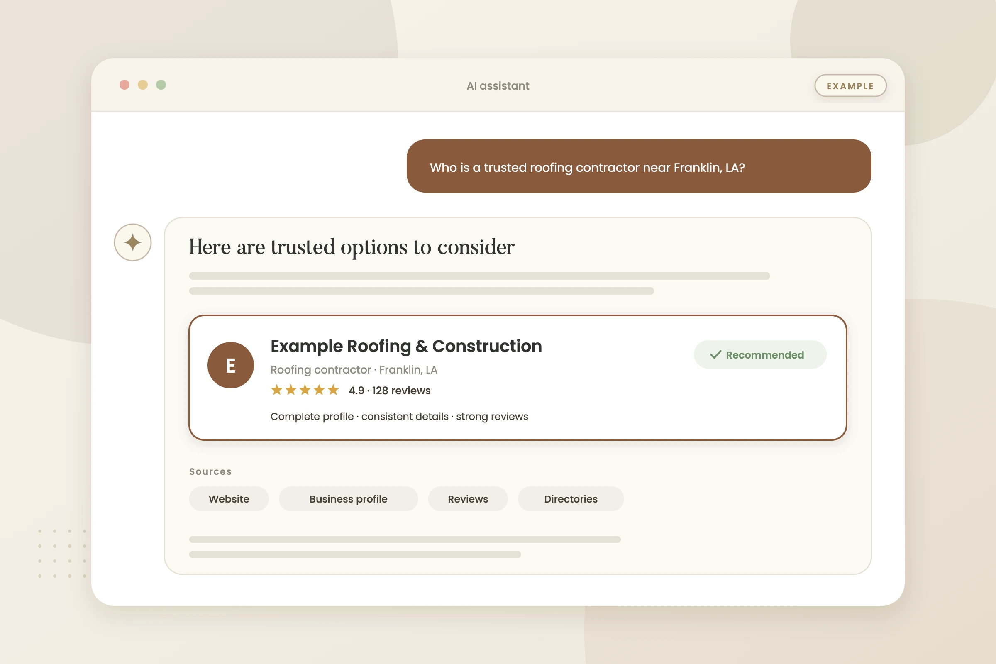Click the 'Sources' label

pos(210,471)
